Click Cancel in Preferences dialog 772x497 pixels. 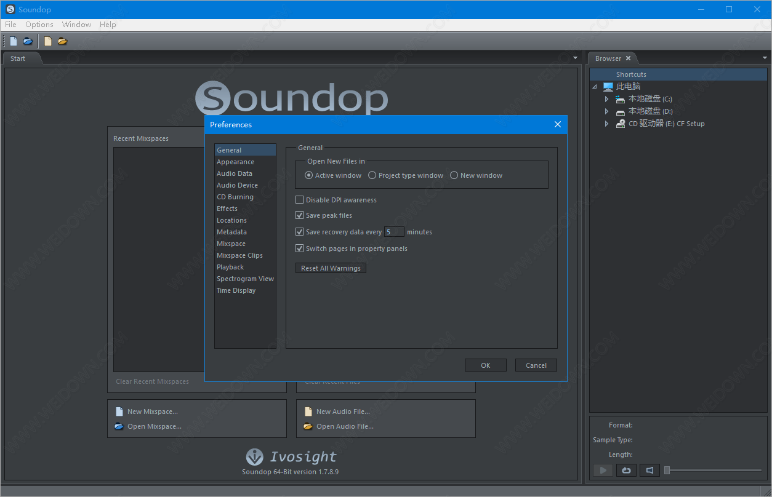[536, 365]
